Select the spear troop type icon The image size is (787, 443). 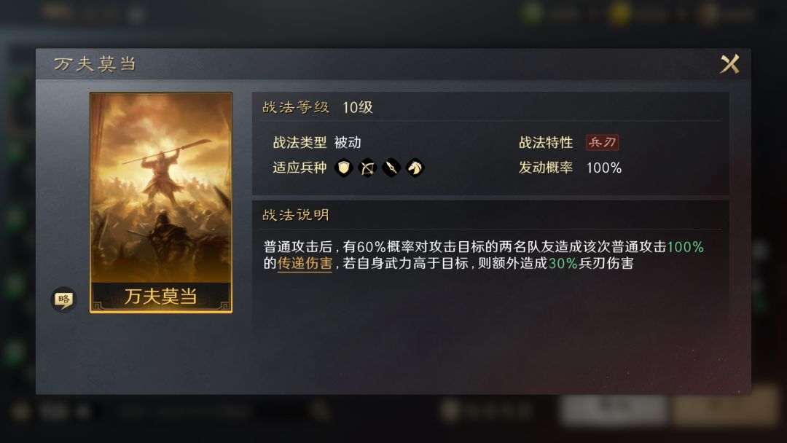pyautogui.click(x=391, y=168)
